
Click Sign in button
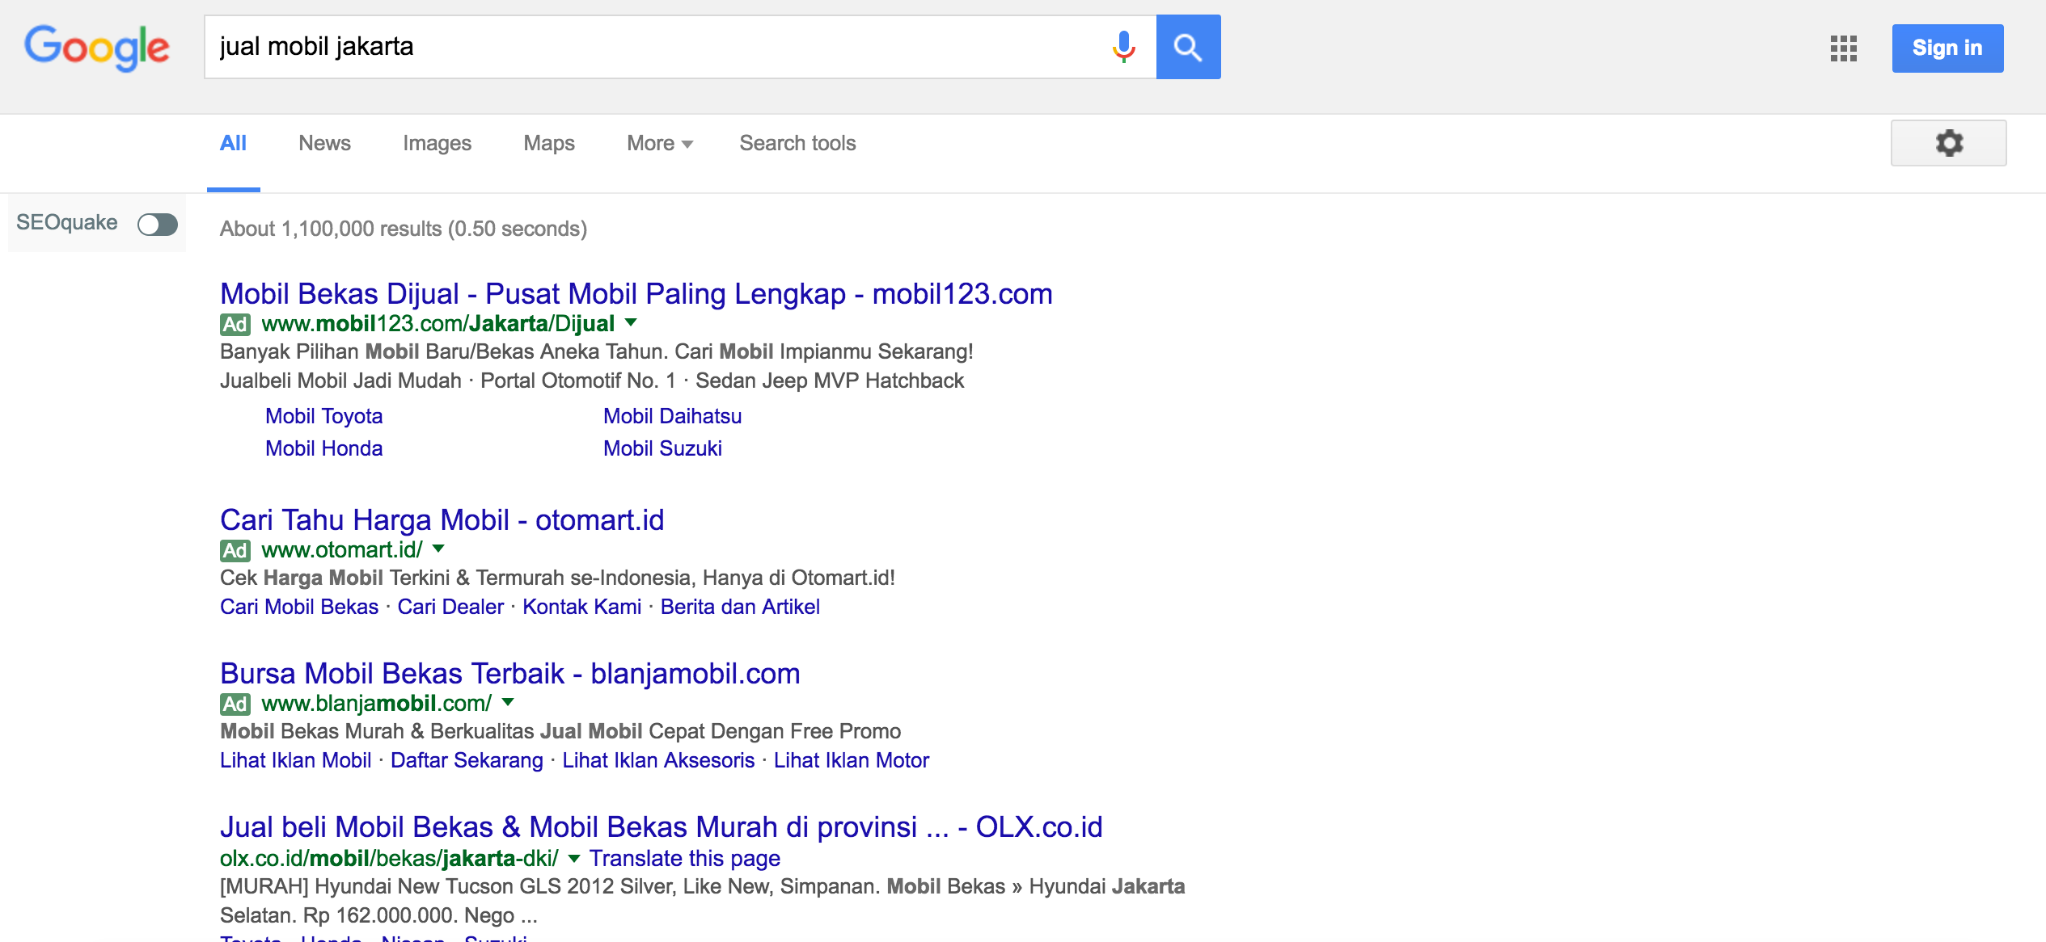pyautogui.click(x=1948, y=48)
